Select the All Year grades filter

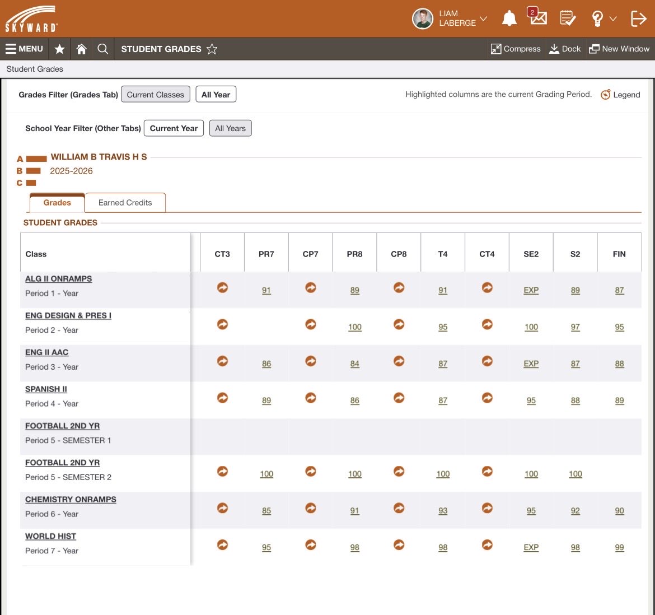pyautogui.click(x=216, y=95)
